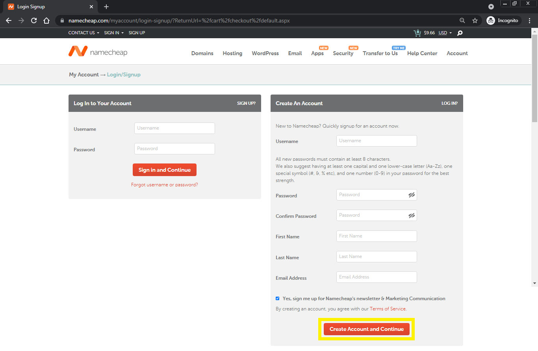Focus the login Password field
538x351 pixels.
[x=174, y=149]
